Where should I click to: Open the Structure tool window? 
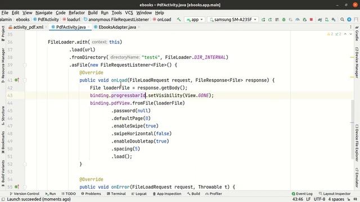coord(3,116)
